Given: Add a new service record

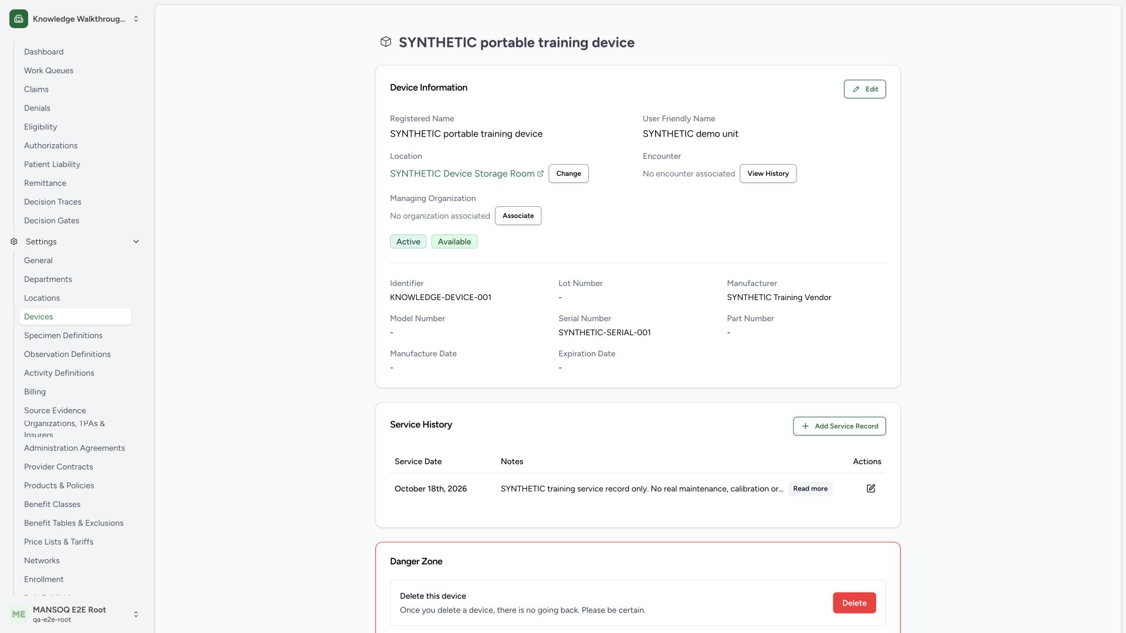Looking at the screenshot, I should [839, 426].
